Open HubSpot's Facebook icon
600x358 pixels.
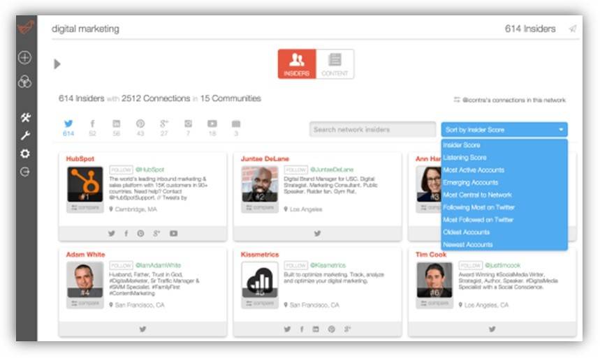click(x=126, y=233)
